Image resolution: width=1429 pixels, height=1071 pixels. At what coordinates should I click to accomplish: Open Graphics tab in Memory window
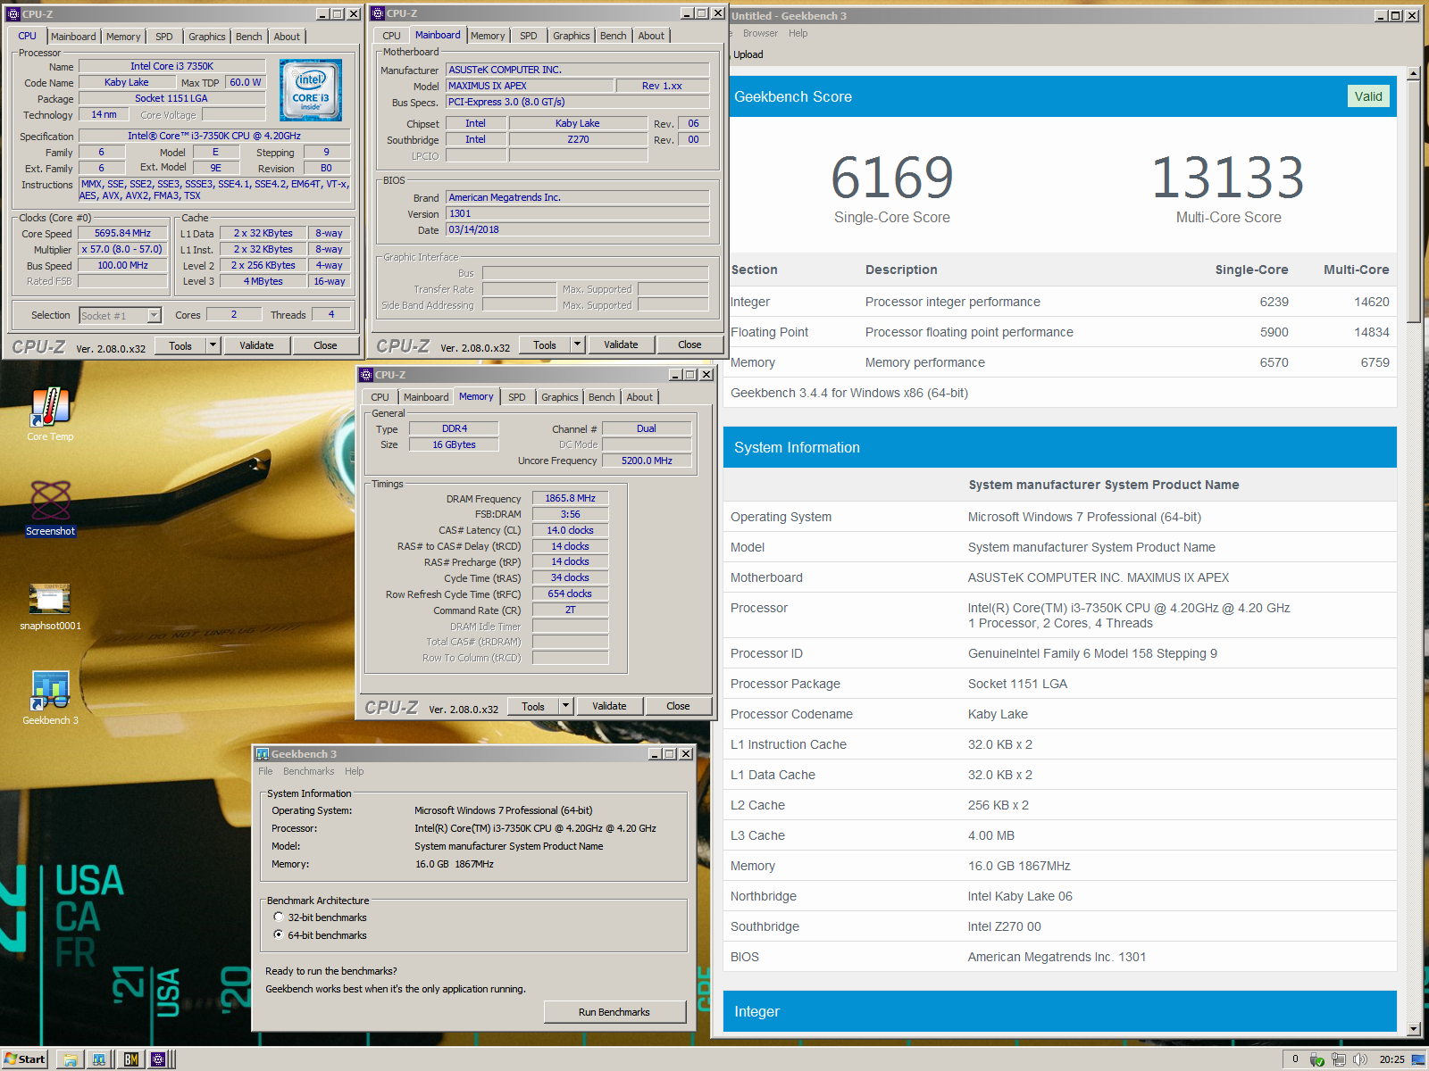(x=560, y=397)
